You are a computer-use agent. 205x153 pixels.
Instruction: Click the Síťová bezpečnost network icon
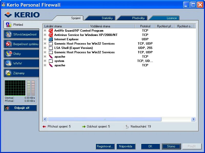[8, 34]
